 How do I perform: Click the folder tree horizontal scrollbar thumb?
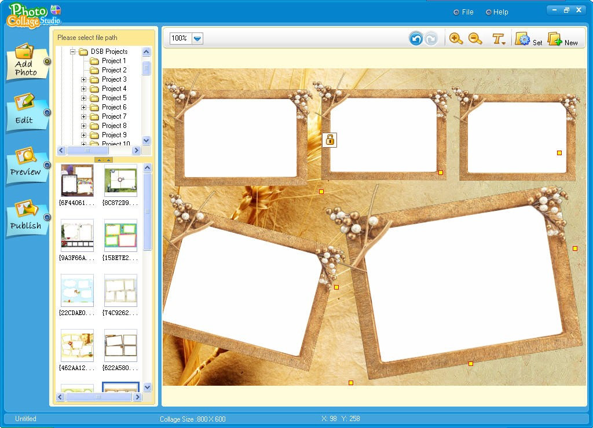(87, 151)
